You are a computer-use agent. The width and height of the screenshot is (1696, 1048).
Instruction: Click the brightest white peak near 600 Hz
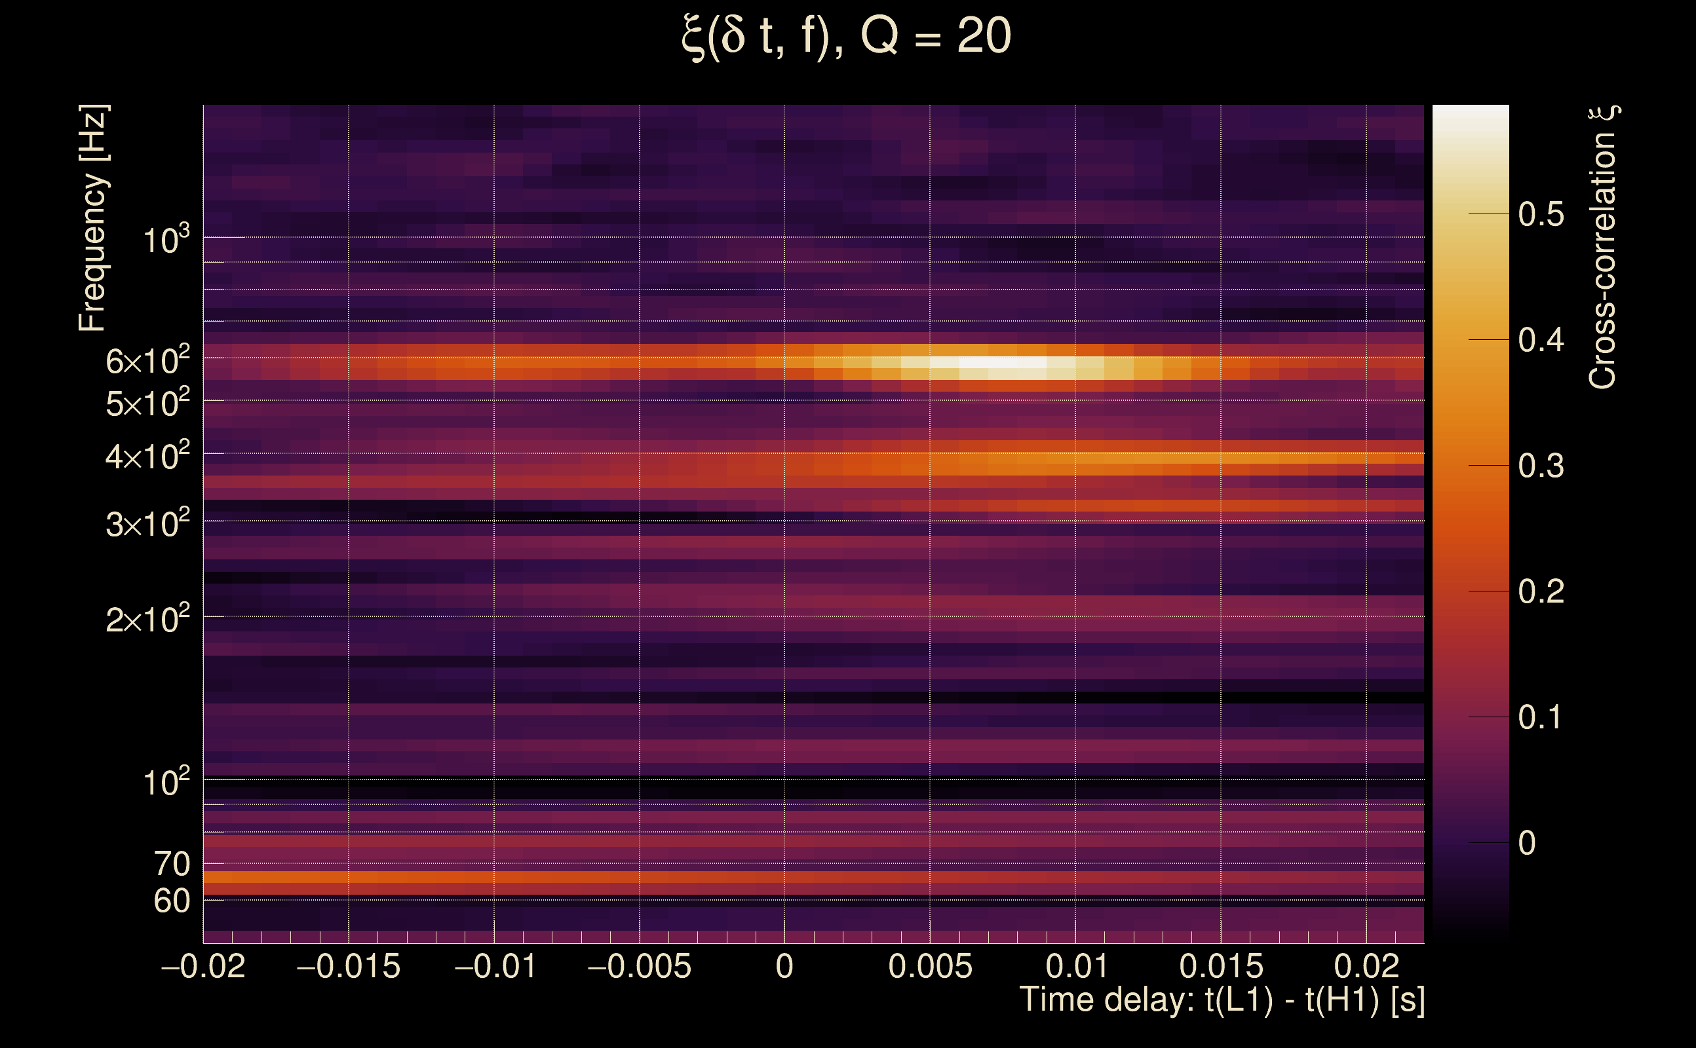[x=1003, y=362]
